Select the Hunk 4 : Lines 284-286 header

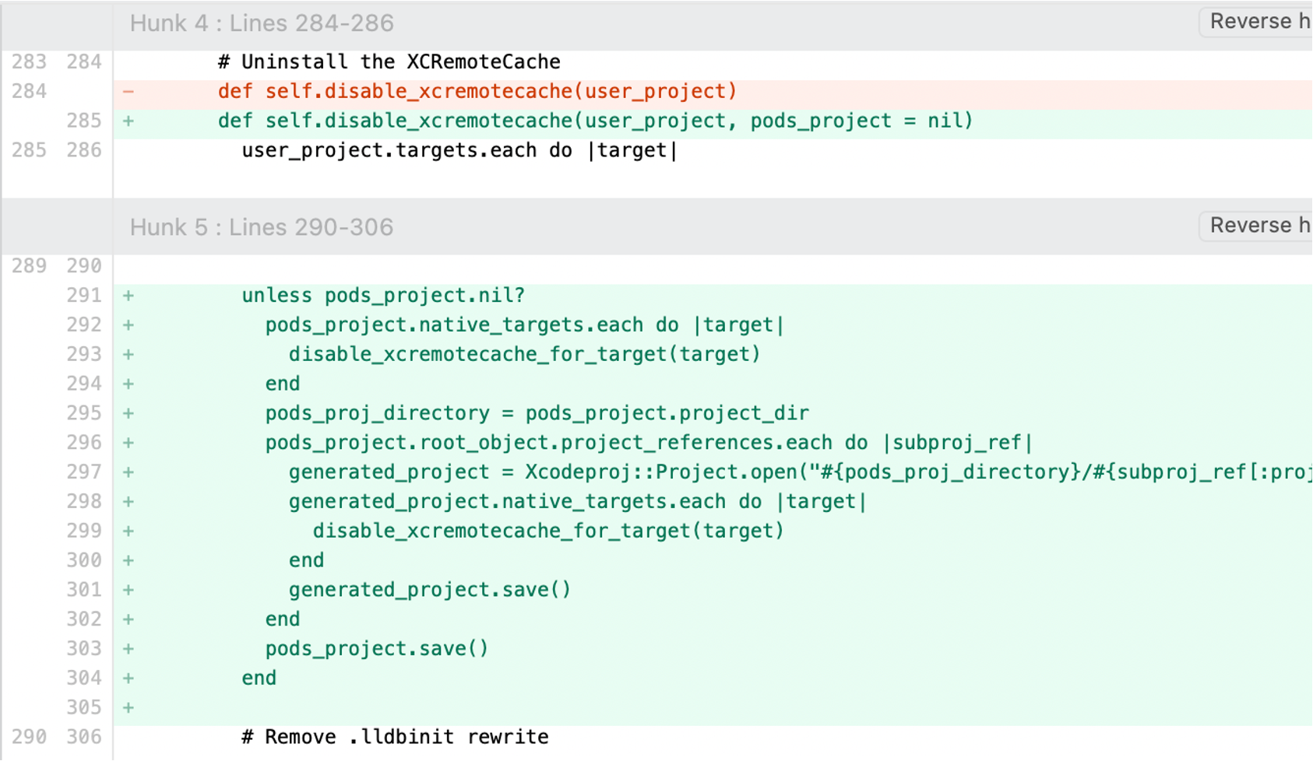click(x=262, y=23)
